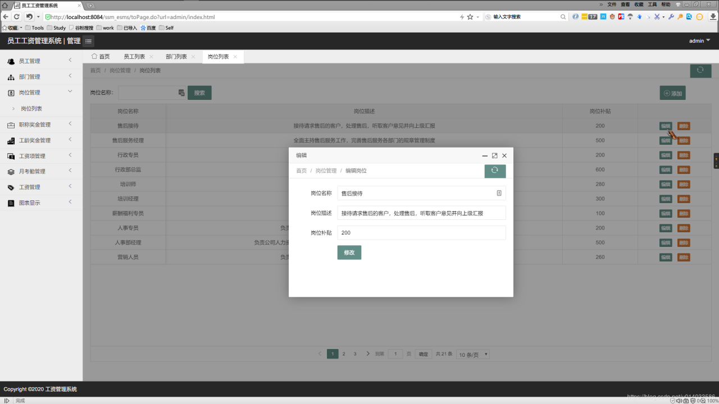719x404 pixels.
Task: Expand the 员工管理 sidebar menu
Action: [41, 61]
